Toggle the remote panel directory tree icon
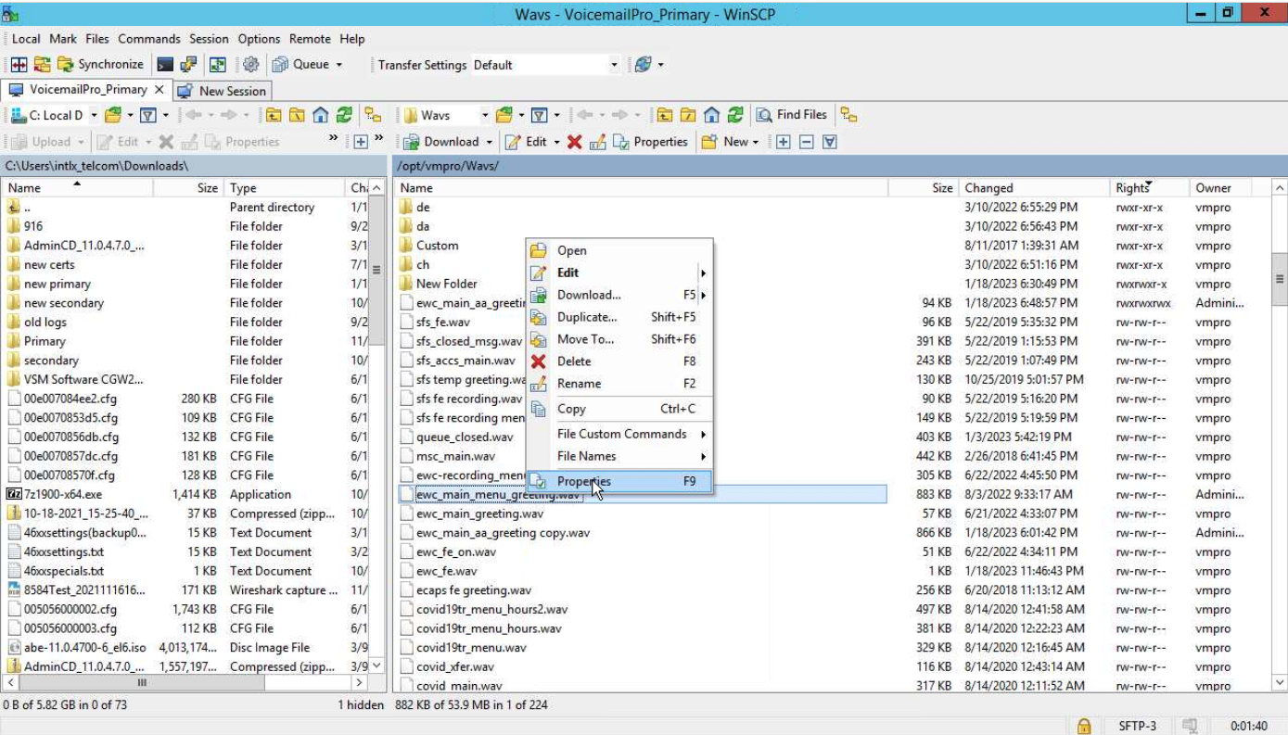 [848, 115]
